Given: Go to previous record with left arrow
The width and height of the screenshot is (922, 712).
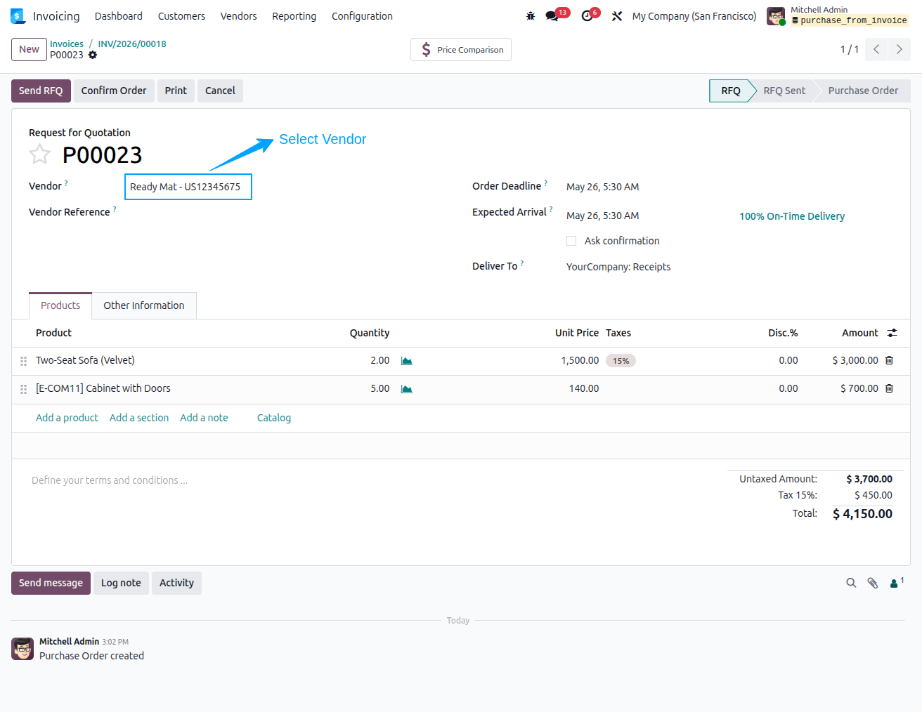Looking at the screenshot, I should [876, 49].
